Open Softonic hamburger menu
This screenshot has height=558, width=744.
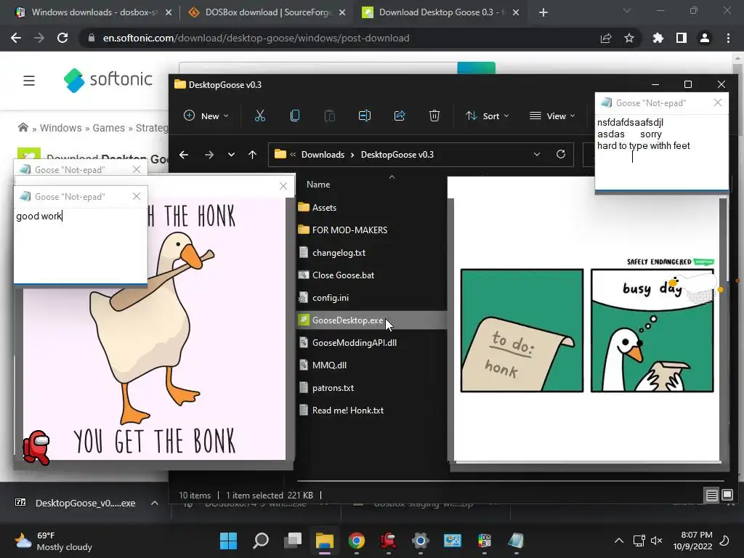pos(29,81)
